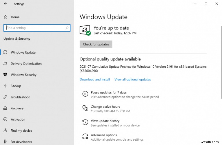Click 'Currently 8:00 AM to 5:00 PM' text
The image size is (222, 145).
point(110,111)
